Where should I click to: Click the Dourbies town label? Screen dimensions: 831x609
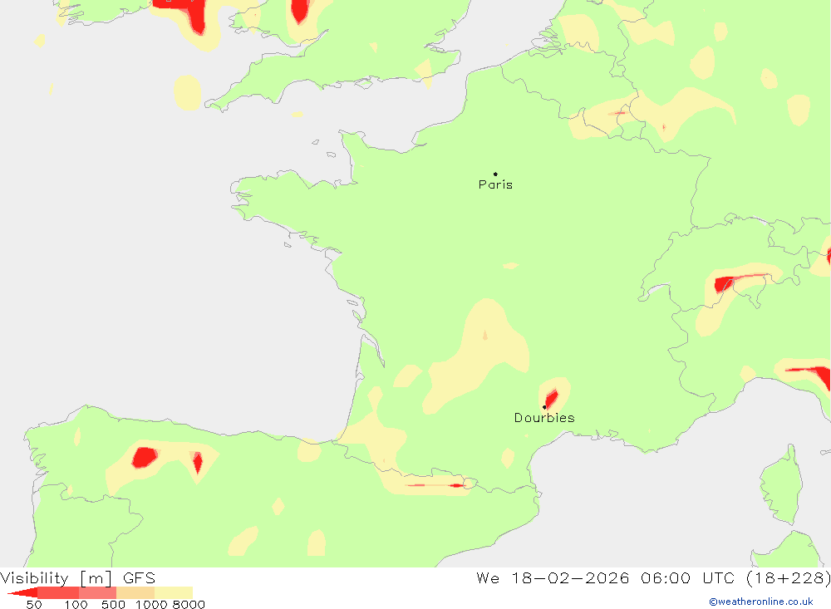(544, 418)
